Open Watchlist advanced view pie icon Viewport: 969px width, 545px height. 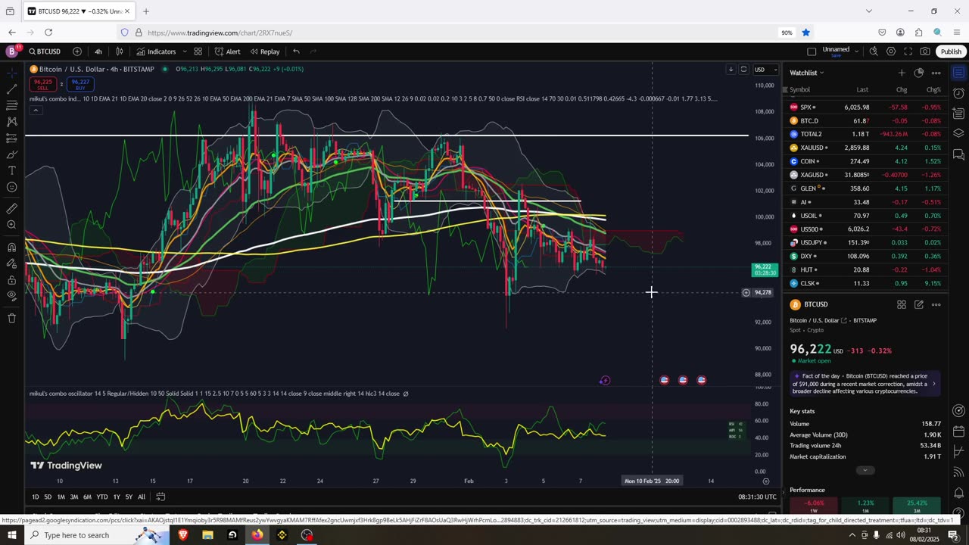[x=919, y=73]
